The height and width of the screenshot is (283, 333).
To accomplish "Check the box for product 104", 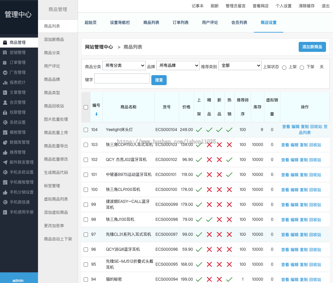I will point(86,130).
